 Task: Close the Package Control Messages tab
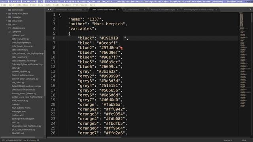pyautogui.click(x=177, y=9)
